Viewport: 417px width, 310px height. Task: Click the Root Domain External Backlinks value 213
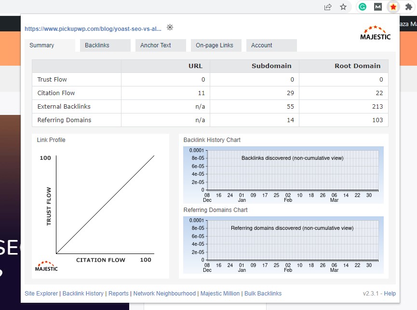(x=377, y=107)
